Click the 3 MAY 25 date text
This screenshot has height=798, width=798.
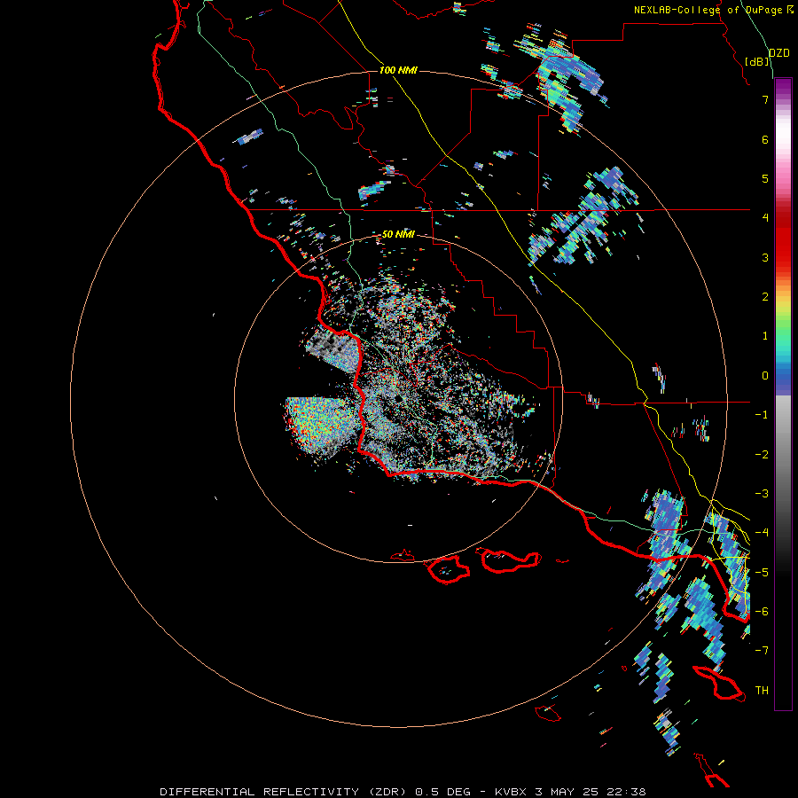click(x=568, y=792)
